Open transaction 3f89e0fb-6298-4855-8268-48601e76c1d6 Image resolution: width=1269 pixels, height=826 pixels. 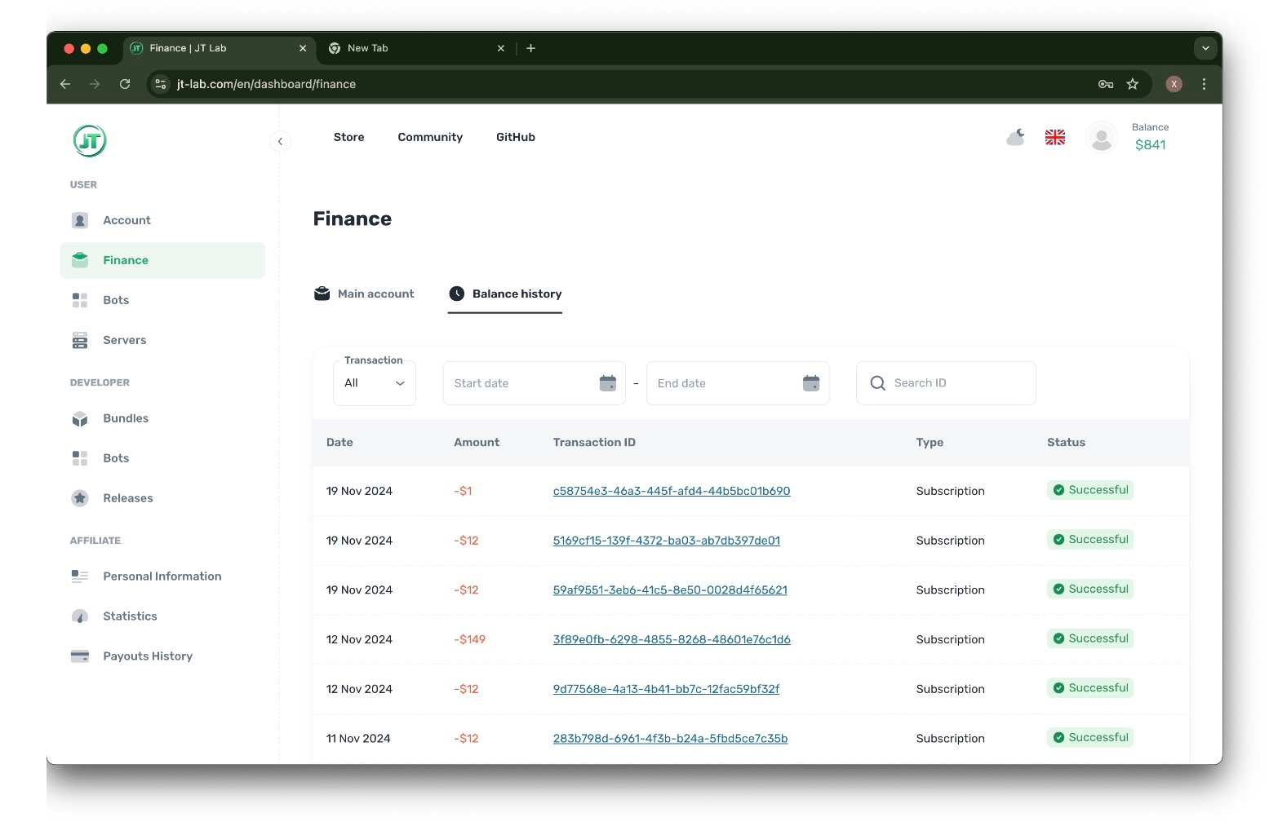(672, 640)
